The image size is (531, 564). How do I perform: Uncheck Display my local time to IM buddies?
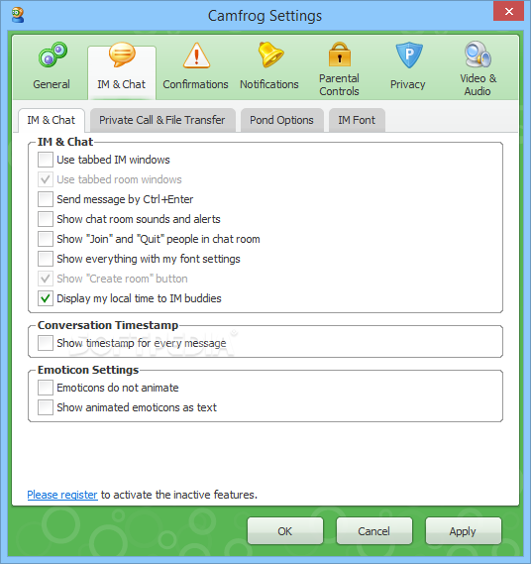[46, 298]
